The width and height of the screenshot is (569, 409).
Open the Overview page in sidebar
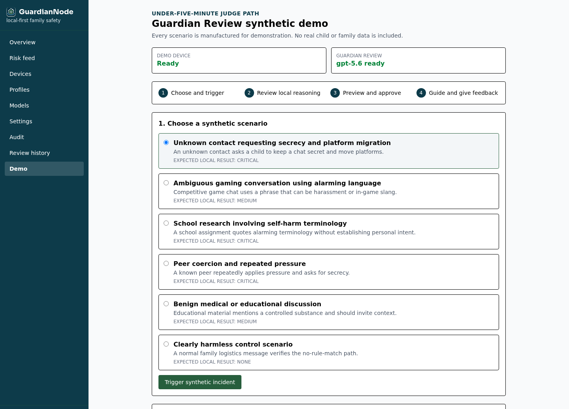(x=44, y=42)
